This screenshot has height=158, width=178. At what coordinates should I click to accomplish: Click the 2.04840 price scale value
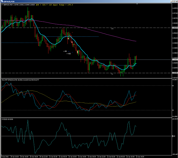(x=175, y=43)
